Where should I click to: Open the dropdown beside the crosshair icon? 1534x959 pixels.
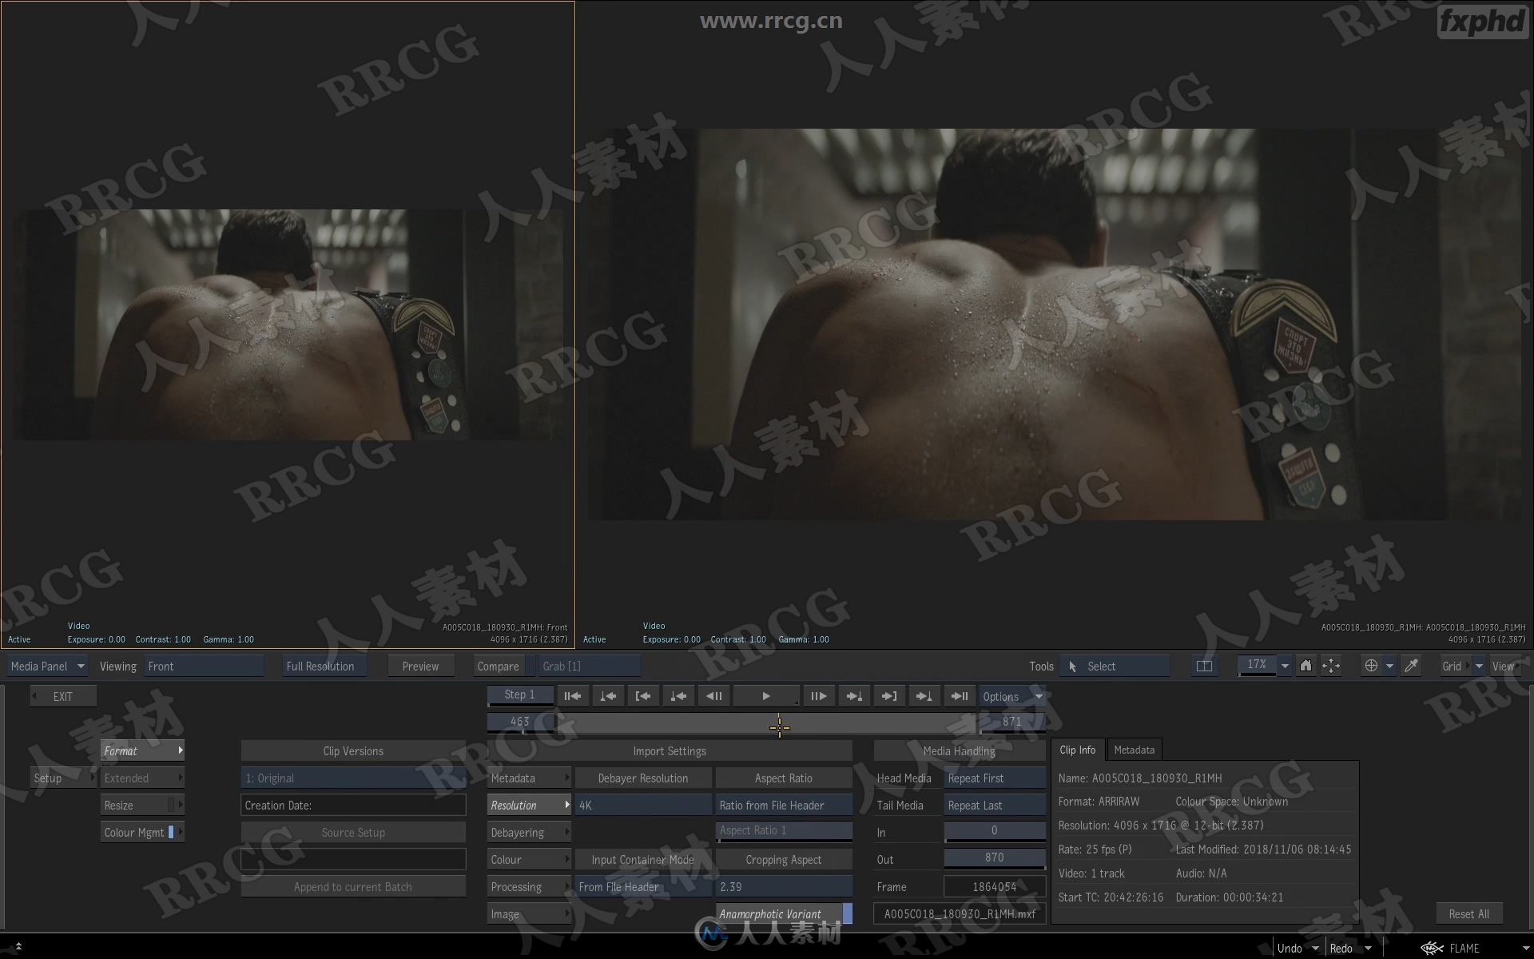[x=1390, y=666]
